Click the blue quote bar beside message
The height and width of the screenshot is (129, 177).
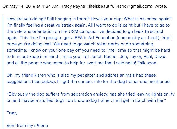[3, 71]
